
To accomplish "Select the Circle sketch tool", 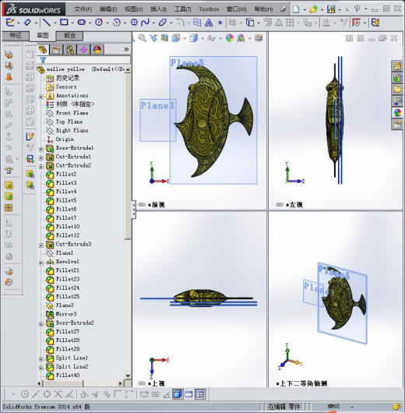I will (x=99, y=23).
